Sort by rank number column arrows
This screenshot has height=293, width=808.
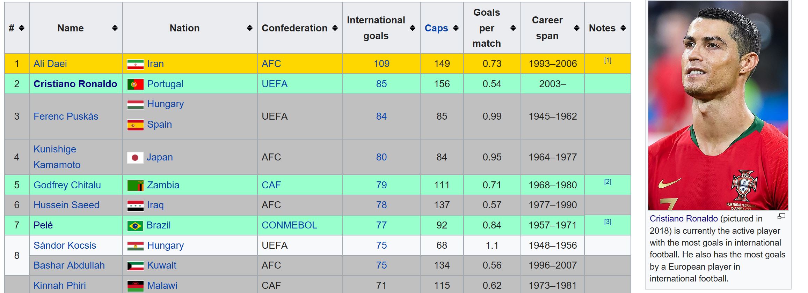click(22, 28)
